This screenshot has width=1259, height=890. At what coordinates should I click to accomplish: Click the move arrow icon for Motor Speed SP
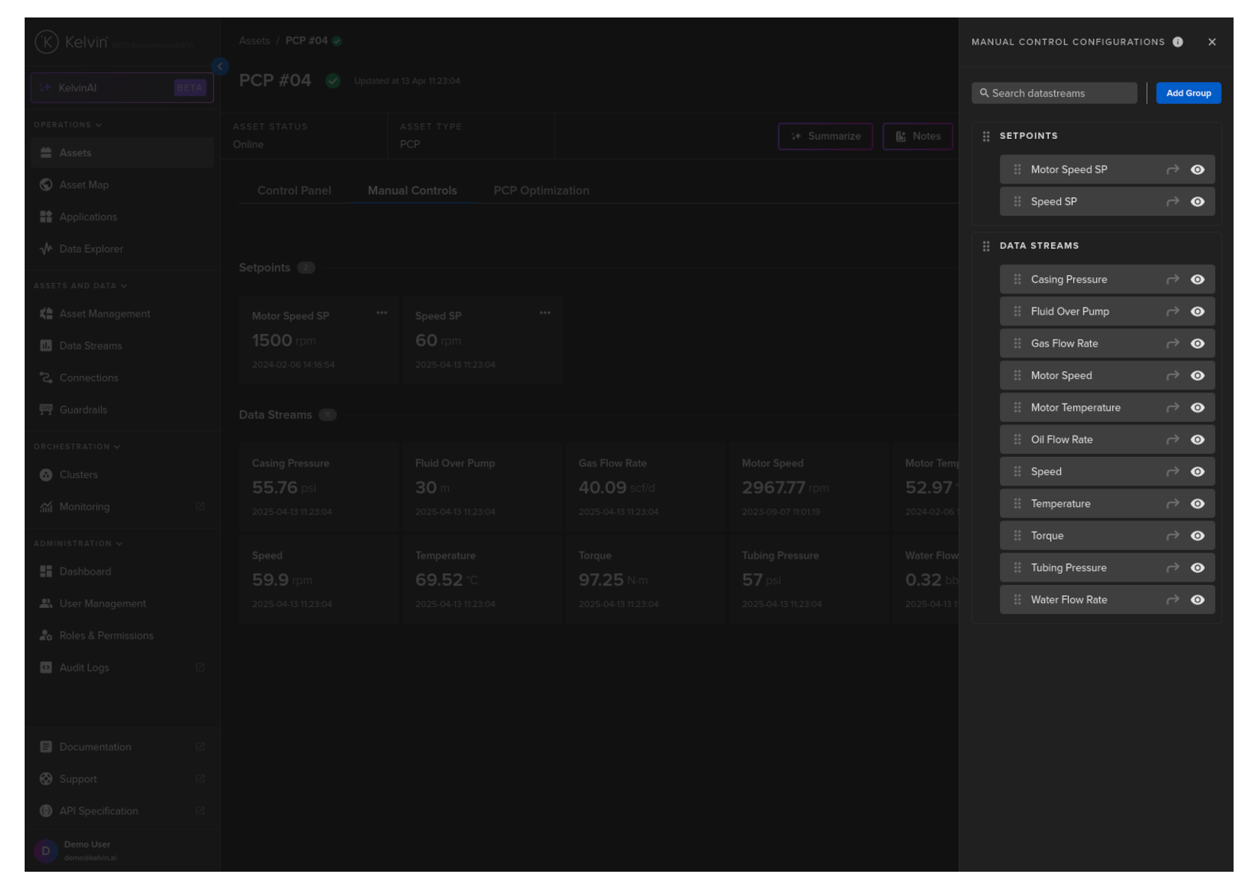pyautogui.click(x=1172, y=170)
